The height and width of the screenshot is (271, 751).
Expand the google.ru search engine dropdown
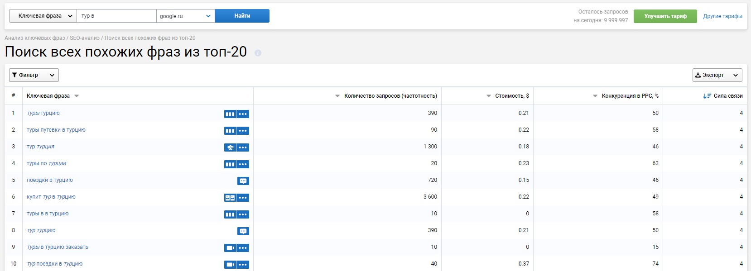click(x=185, y=16)
